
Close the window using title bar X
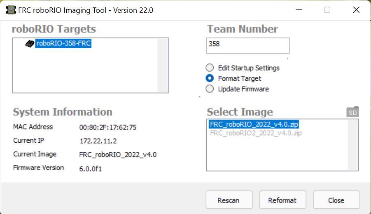(356, 10)
